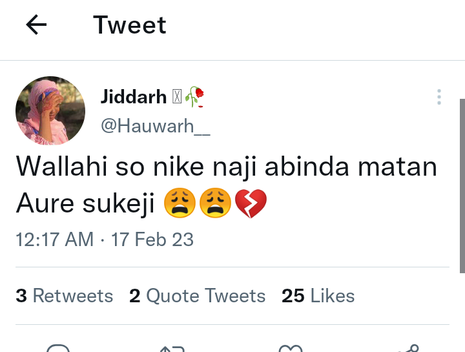Open the 2 Quote Tweets list

point(197,296)
